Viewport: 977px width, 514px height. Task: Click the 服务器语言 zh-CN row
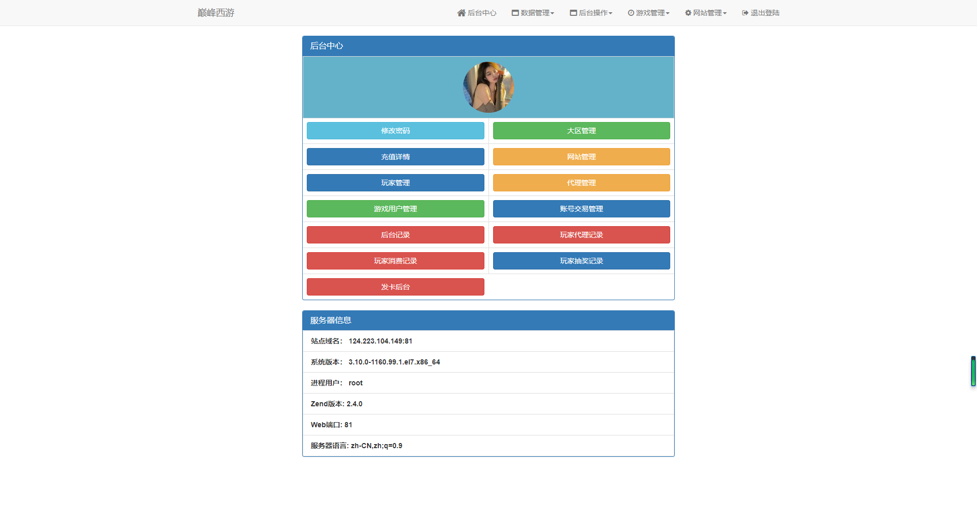488,446
